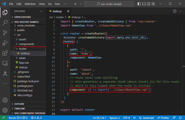Show additional activity bar views ellipsis
185x120 pixels.
point(5,83)
